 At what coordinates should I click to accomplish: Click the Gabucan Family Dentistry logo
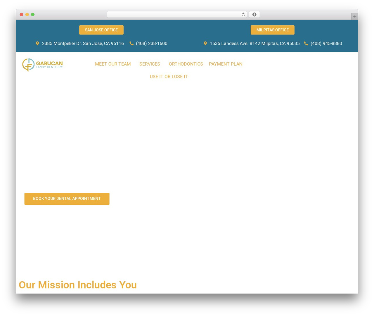click(x=43, y=65)
